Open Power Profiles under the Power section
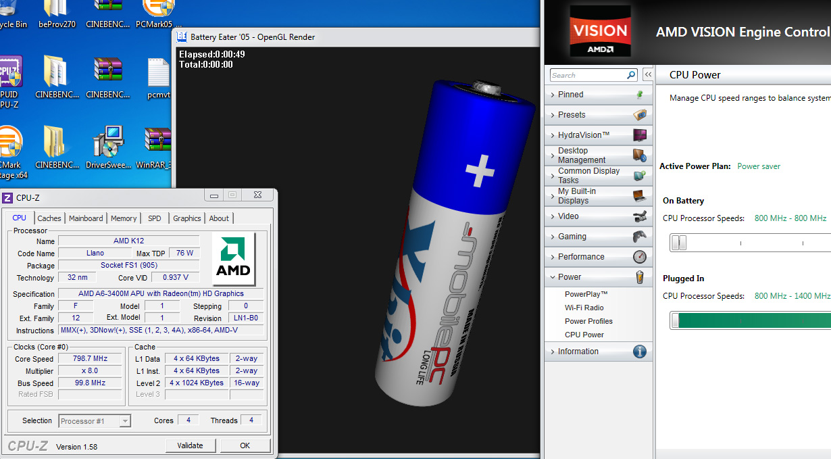Image resolution: width=831 pixels, height=459 pixels. pyautogui.click(x=589, y=321)
